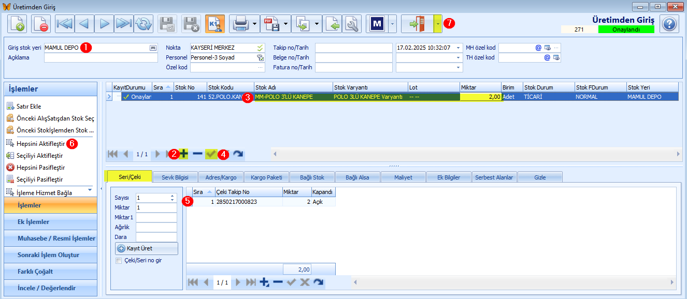
Task: Open dropdown arrow next to printer icon
Action: 255,24
